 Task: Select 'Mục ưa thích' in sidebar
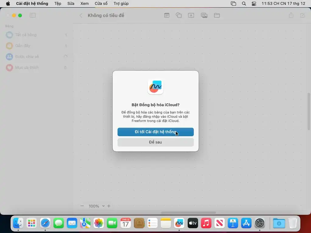click(36, 68)
